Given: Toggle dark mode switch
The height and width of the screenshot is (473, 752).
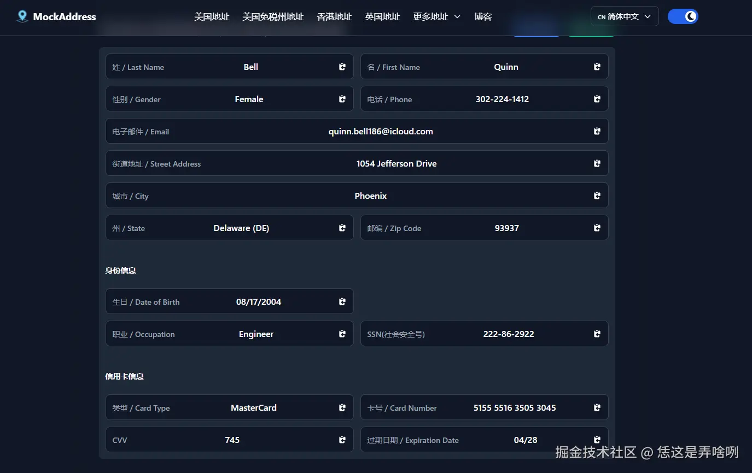Looking at the screenshot, I should pyautogui.click(x=683, y=16).
